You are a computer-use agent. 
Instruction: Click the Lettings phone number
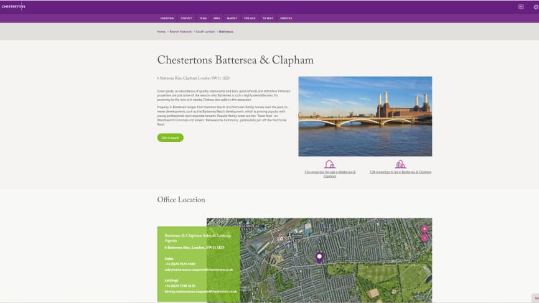coord(180,286)
